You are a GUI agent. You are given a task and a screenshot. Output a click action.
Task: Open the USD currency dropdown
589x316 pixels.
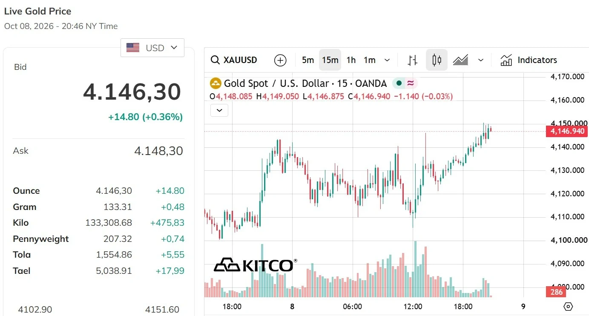(x=152, y=48)
